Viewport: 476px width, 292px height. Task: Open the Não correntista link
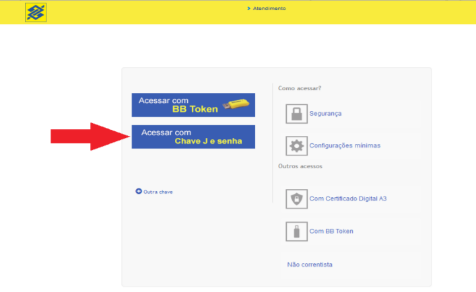[x=310, y=264]
